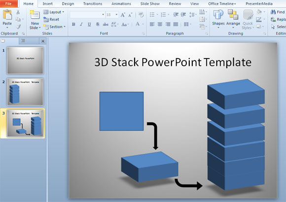The height and width of the screenshot is (202, 286).
Task: Select slide 2 thumbnail
Action: tap(25, 92)
